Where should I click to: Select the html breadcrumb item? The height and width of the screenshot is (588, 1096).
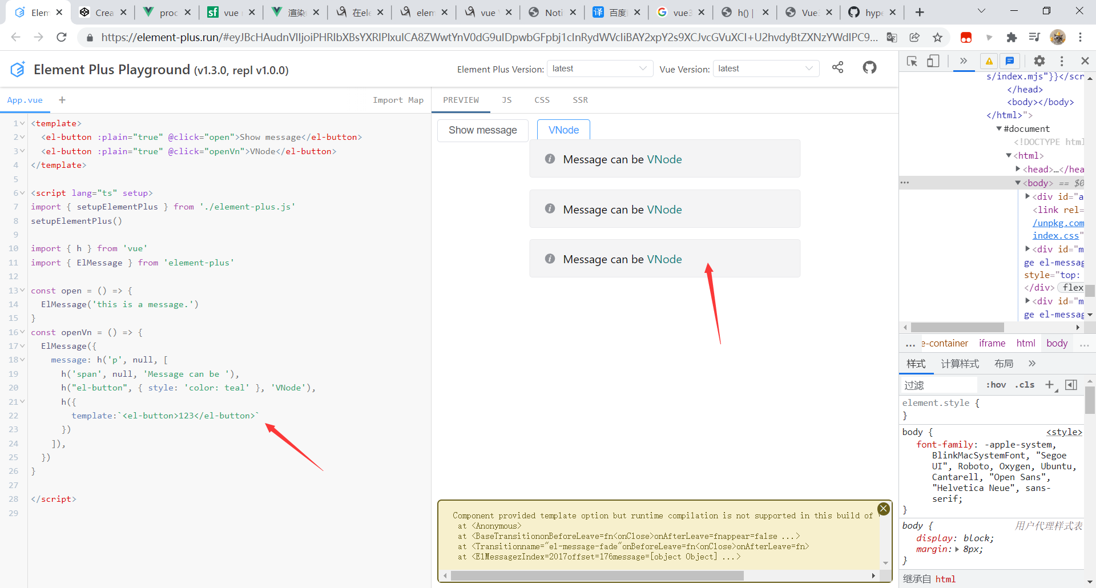(x=1026, y=343)
